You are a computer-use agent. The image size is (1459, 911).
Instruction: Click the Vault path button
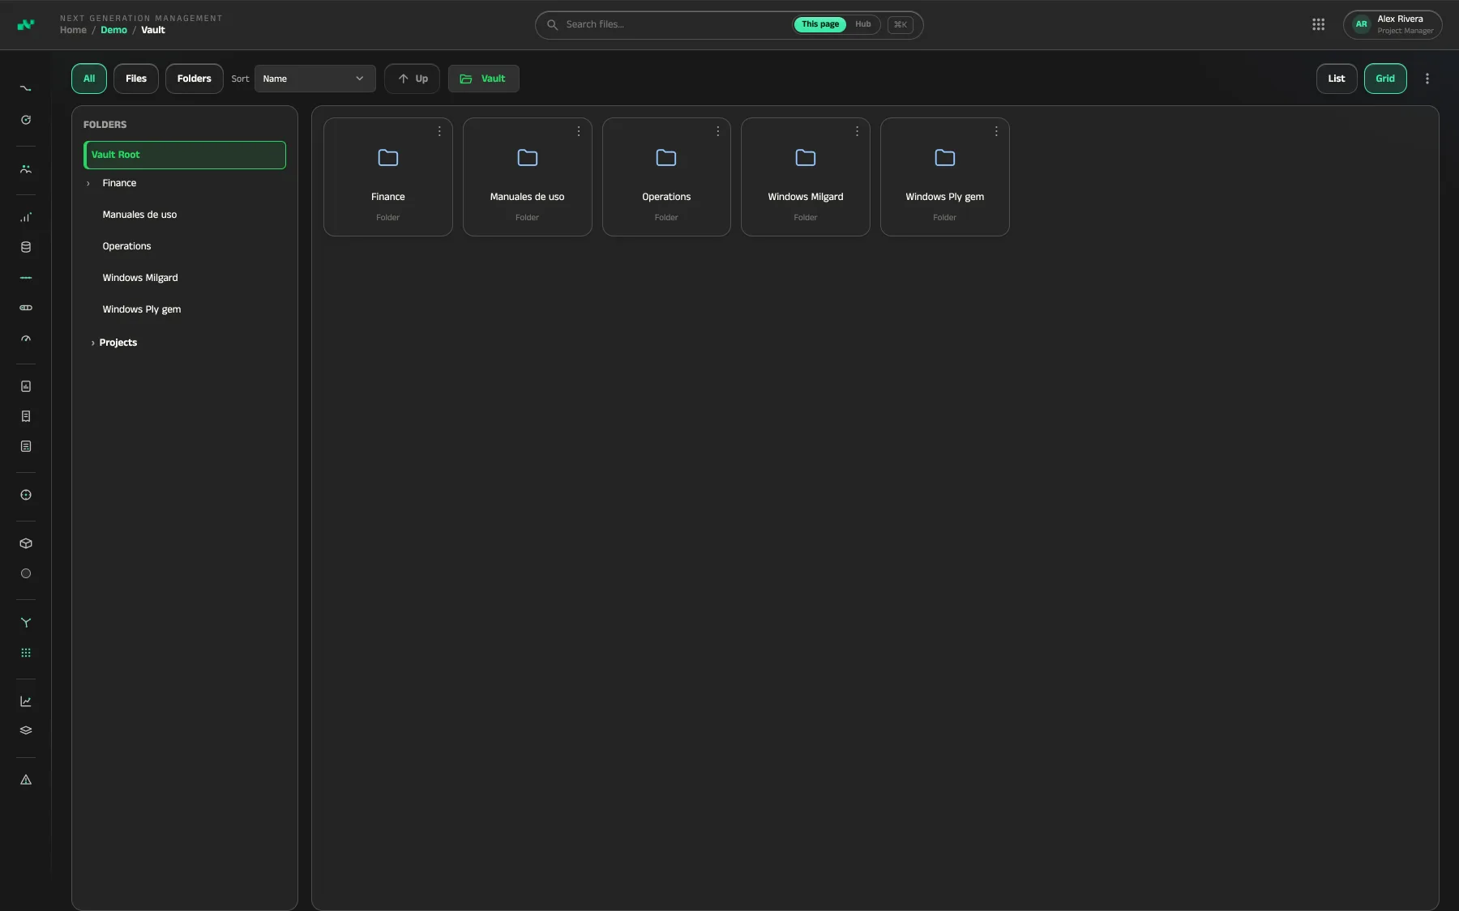[484, 79]
